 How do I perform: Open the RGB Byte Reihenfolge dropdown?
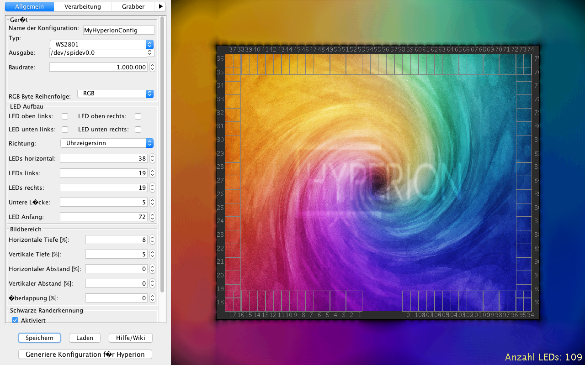[115, 93]
